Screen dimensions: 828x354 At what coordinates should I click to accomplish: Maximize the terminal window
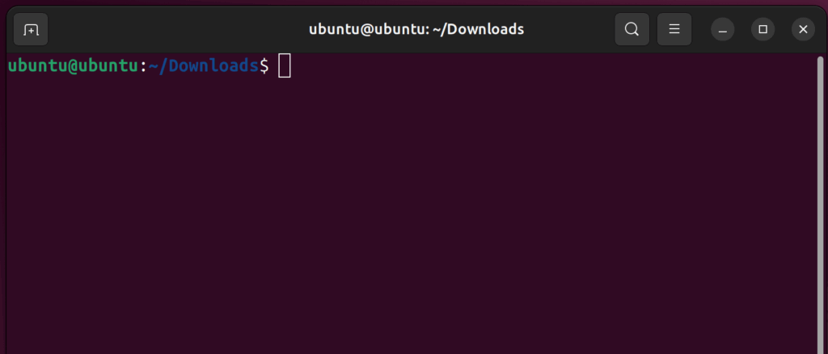click(x=763, y=30)
